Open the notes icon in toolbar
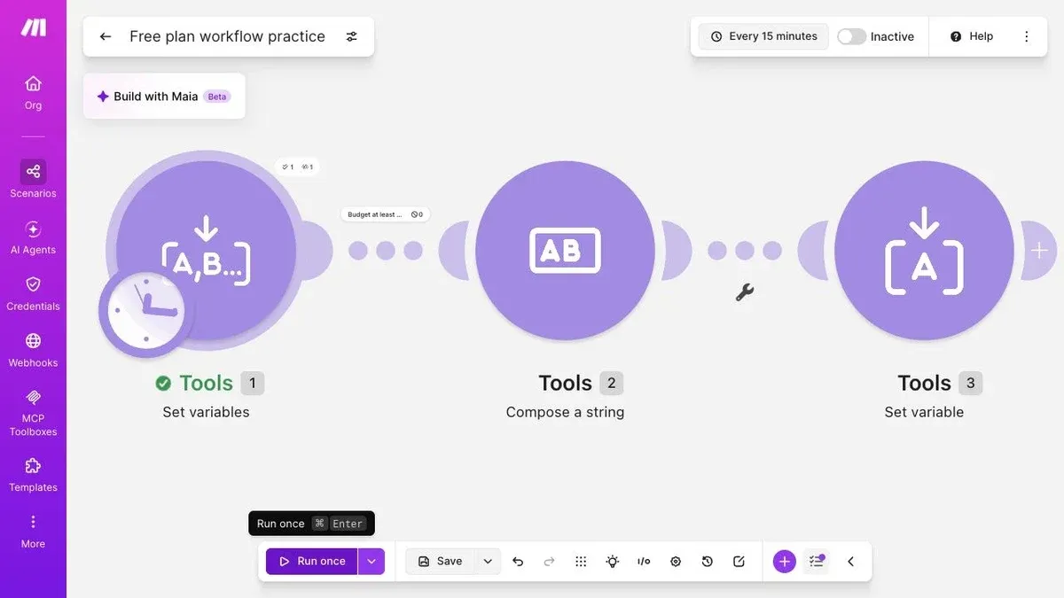Screen dimensions: 1064x598 tap(739, 561)
